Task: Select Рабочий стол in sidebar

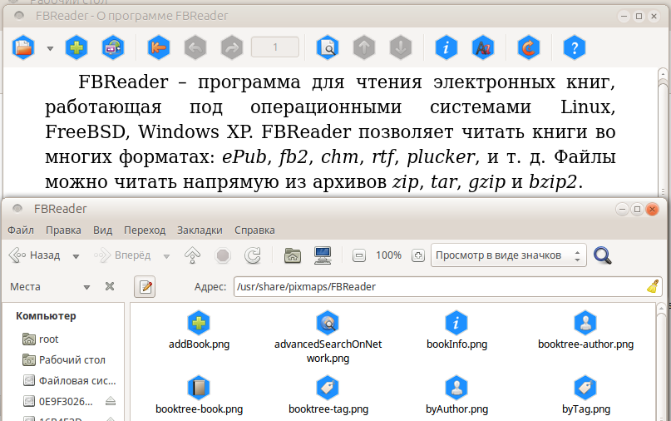Action: (64, 359)
